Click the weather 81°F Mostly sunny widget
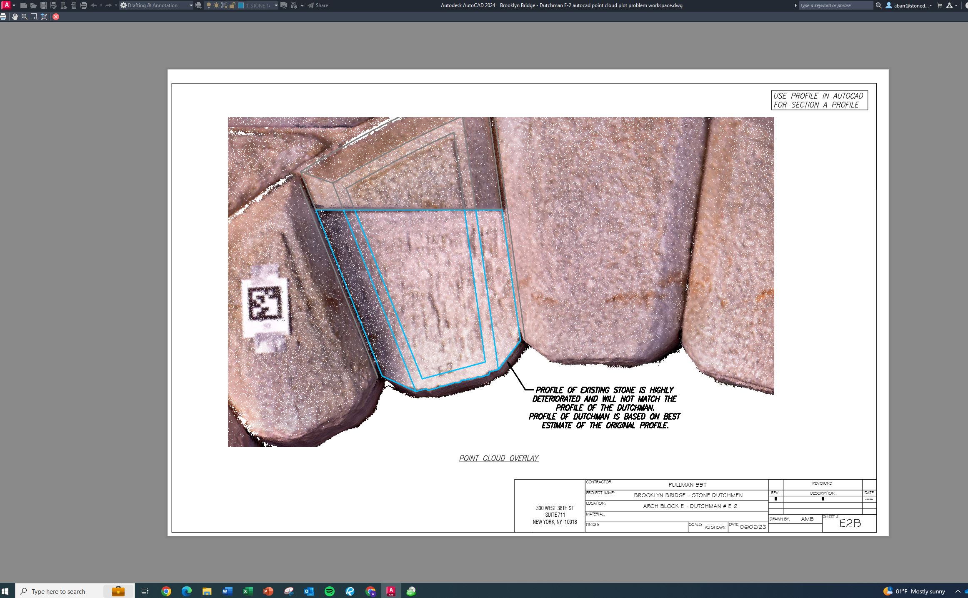The width and height of the screenshot is (968, 598). pyautogui.click(x=914, y=591)
